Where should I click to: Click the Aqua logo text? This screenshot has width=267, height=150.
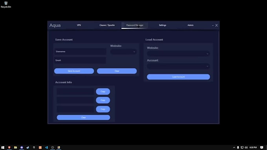[x=55, y=25]
